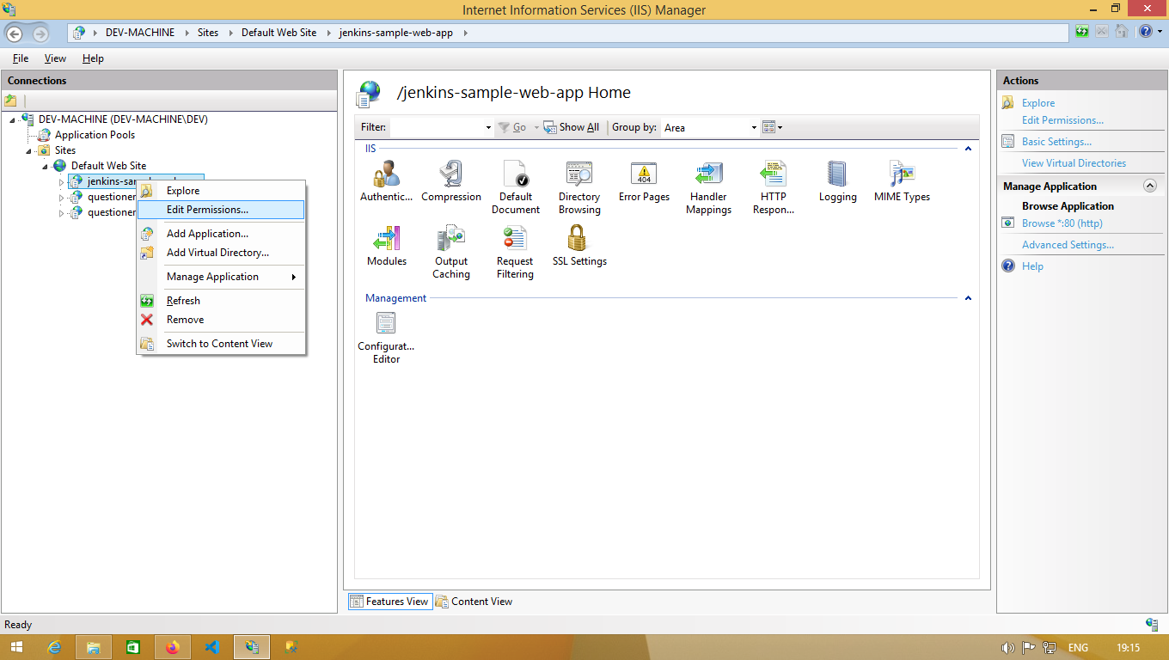Click the Default Web Site breadcrumb segment
The width and height of the screenshot is (1169, 660).
[278, 32]
